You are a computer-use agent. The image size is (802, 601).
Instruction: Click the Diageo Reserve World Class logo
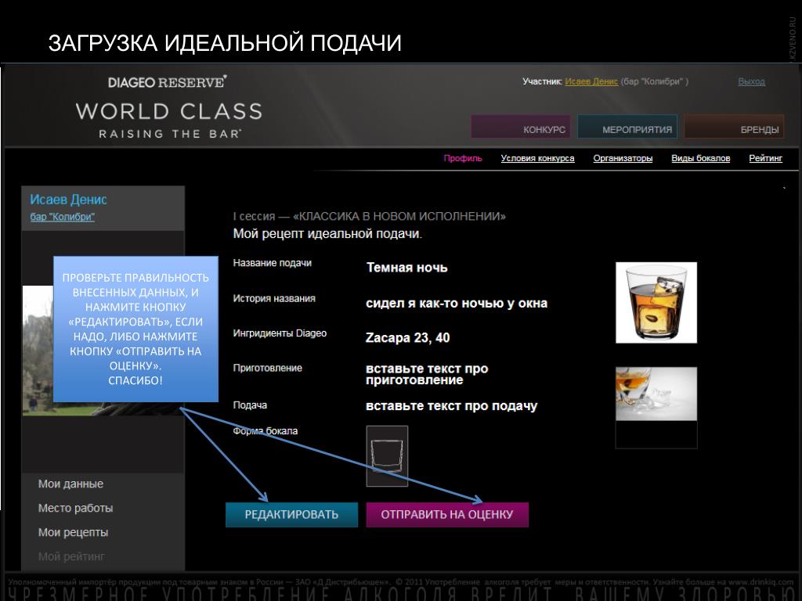point(169,106)
